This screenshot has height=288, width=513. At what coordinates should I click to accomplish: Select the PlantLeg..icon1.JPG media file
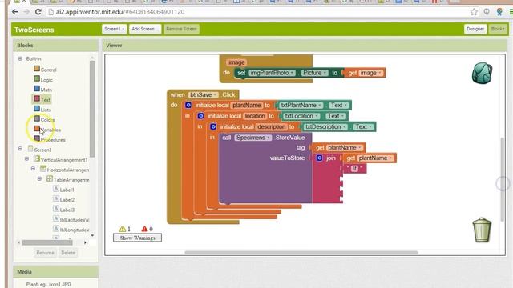pyautogui.click(x=48, y=284)
